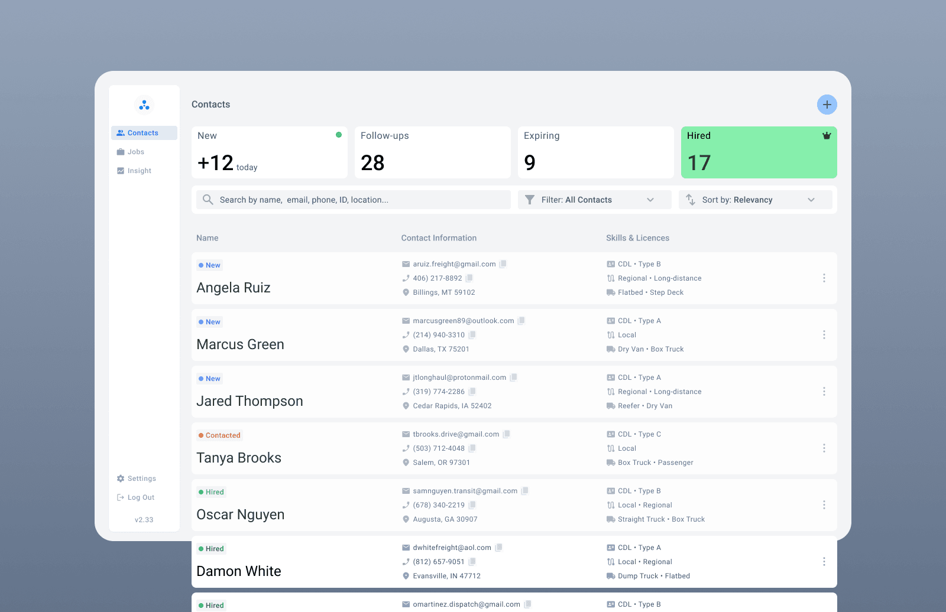Click the crown icon on Hired card

pos(827,136)
